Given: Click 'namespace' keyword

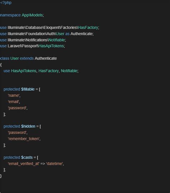Looking at the screenshot, I should tap(10, 15).
